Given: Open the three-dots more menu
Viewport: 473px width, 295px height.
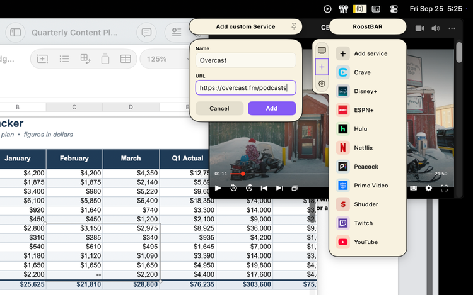Looking at the screenshot, I should coord(452,28).
